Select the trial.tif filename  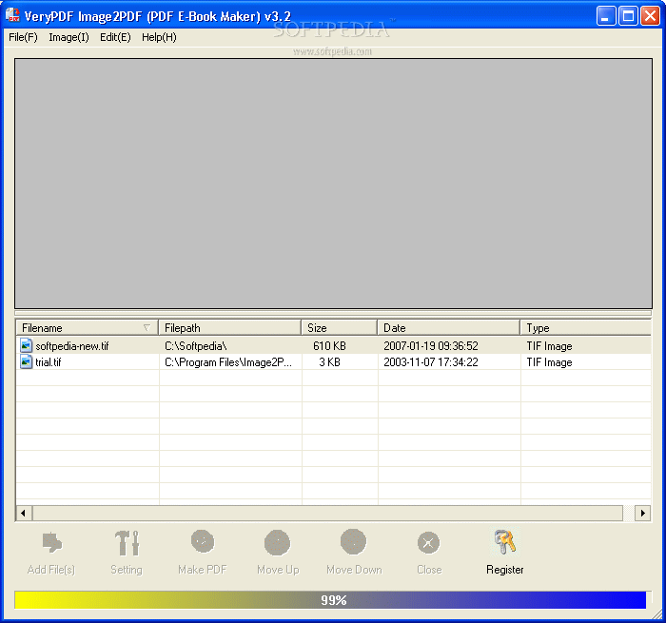48,362
